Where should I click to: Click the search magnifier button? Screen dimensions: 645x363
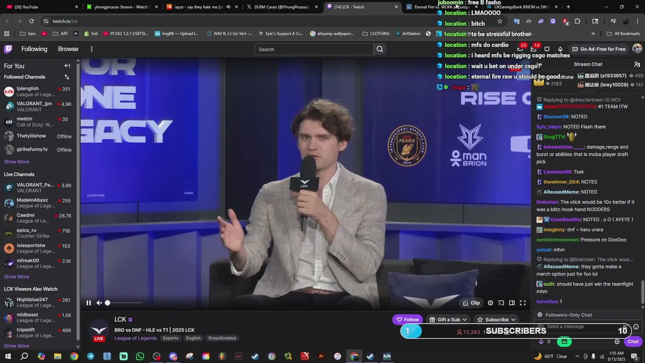(x=380, y=49)
